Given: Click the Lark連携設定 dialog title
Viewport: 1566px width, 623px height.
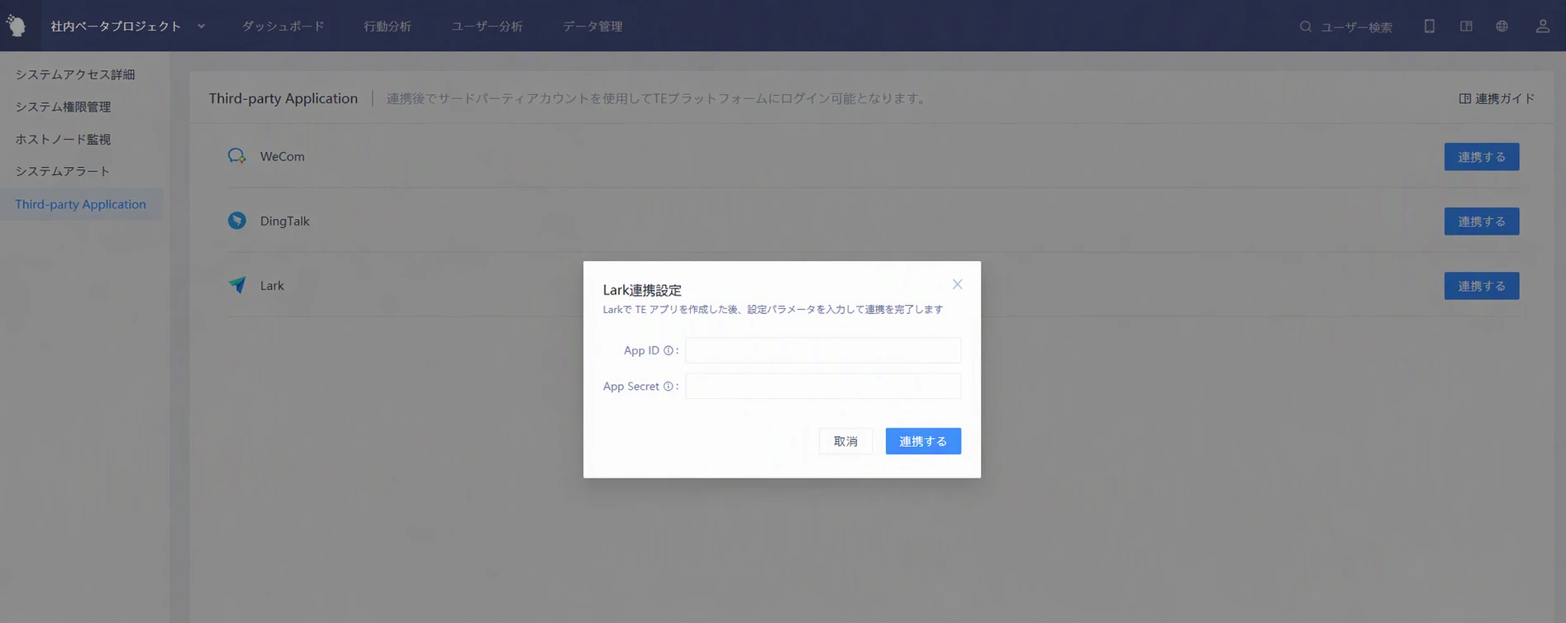Looking at the screenshot, I should click(x=642, y=290).
